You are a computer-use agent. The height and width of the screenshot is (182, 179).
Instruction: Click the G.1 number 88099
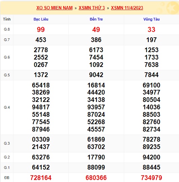pos(96,168)
